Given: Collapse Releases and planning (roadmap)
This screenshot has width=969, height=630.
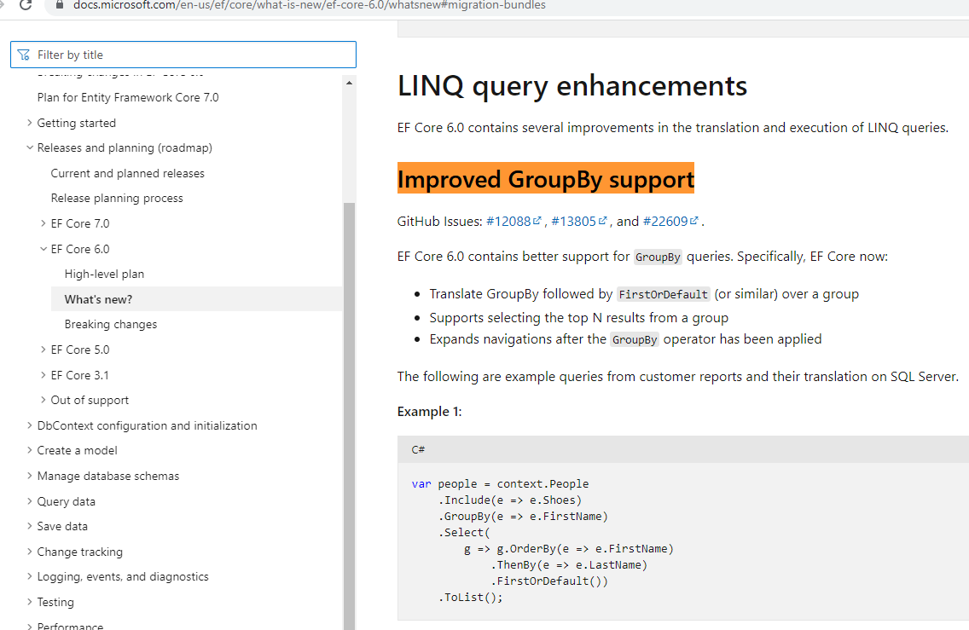Looking at the screenshot, I should tap(30, 147).
